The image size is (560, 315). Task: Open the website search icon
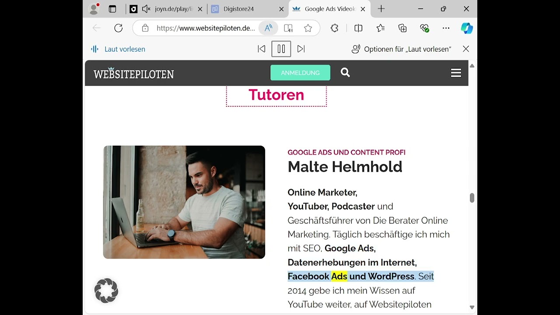(345, 73)
